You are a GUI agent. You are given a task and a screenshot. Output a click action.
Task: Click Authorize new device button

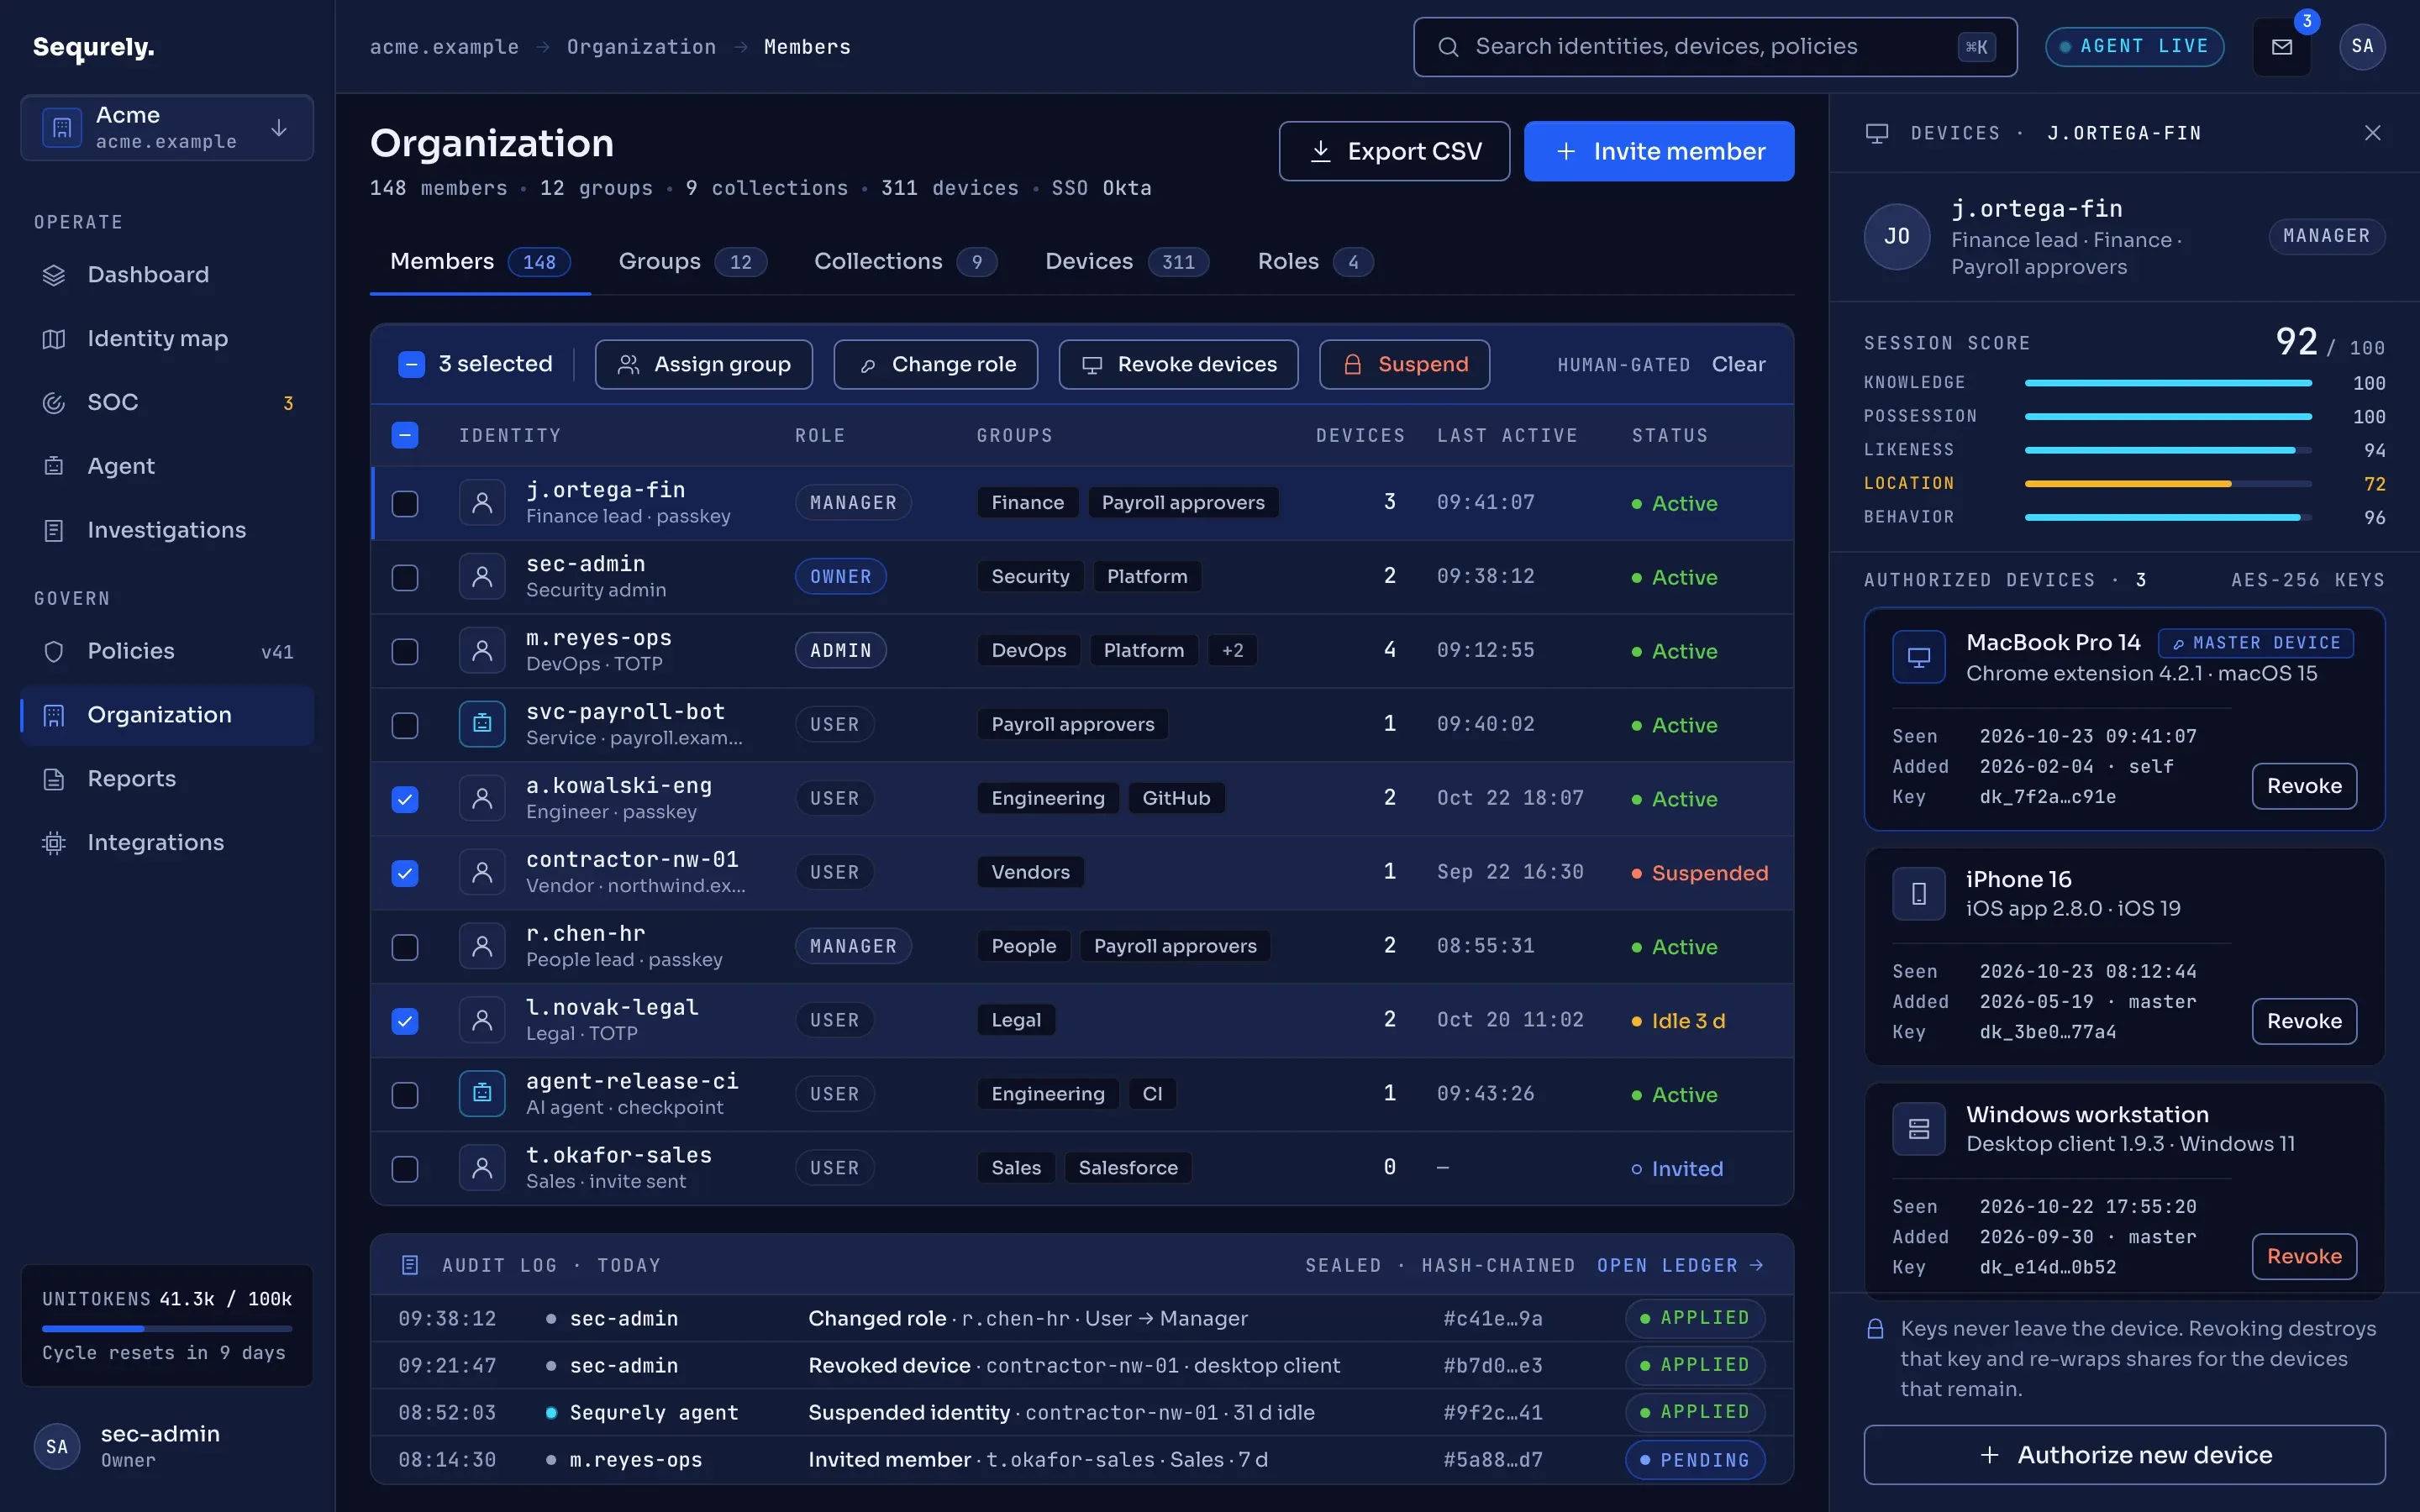coord(2124,1455)
